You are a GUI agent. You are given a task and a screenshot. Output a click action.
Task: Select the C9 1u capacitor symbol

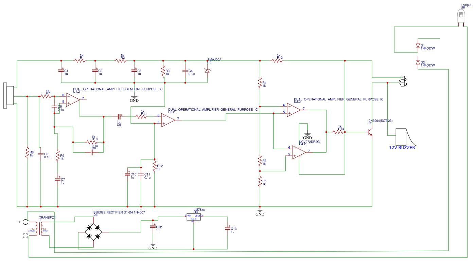[119, 116]
